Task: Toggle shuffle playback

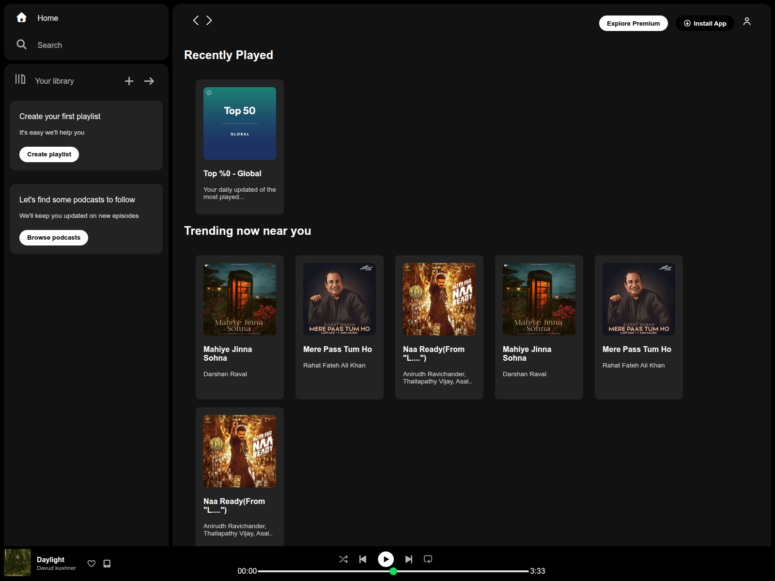Action: tap(343, 559)
